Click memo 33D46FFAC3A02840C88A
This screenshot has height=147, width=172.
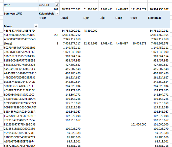pyautogui.click(x=20, y=112)
